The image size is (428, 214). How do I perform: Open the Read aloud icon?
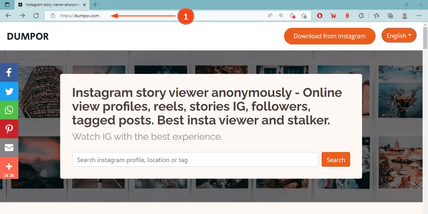pyautogui.click(x=270, y=15)
